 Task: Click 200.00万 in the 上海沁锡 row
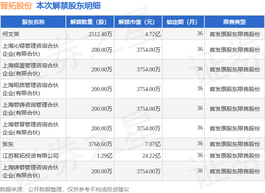click(102, 50)
